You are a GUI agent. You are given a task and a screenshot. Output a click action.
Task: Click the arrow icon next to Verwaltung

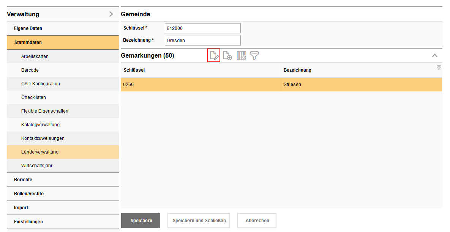[111, 14]
